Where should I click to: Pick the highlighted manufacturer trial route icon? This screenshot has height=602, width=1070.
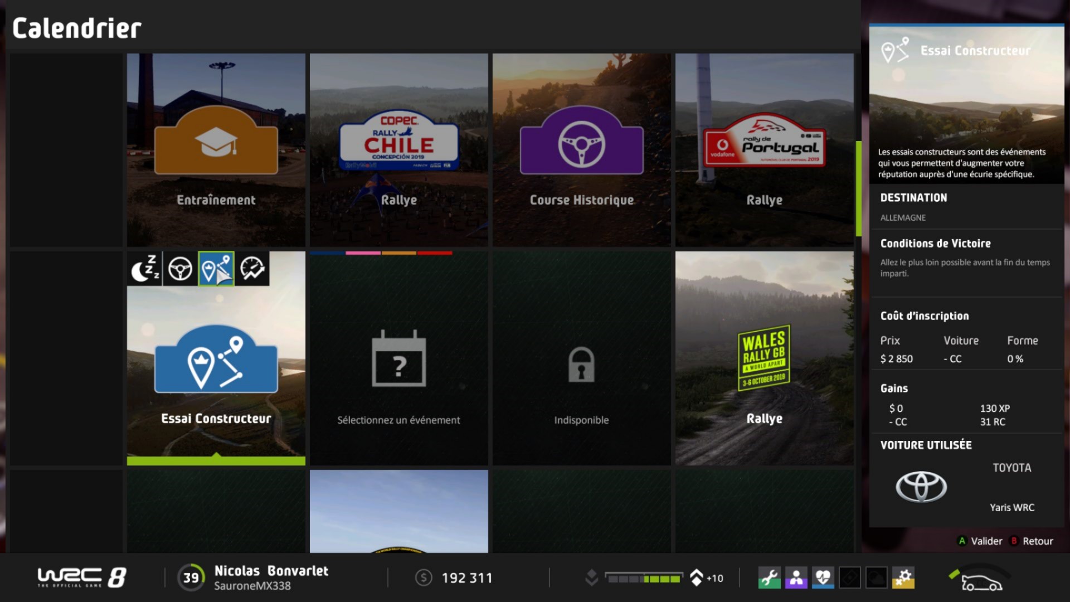point(216,269)
